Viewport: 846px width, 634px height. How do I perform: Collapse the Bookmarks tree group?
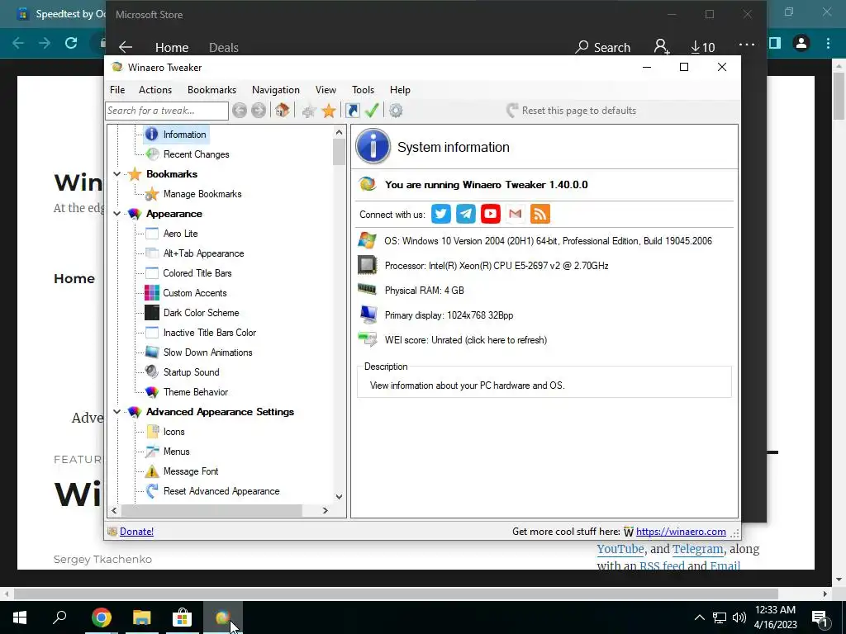click(x=116, y=174)
